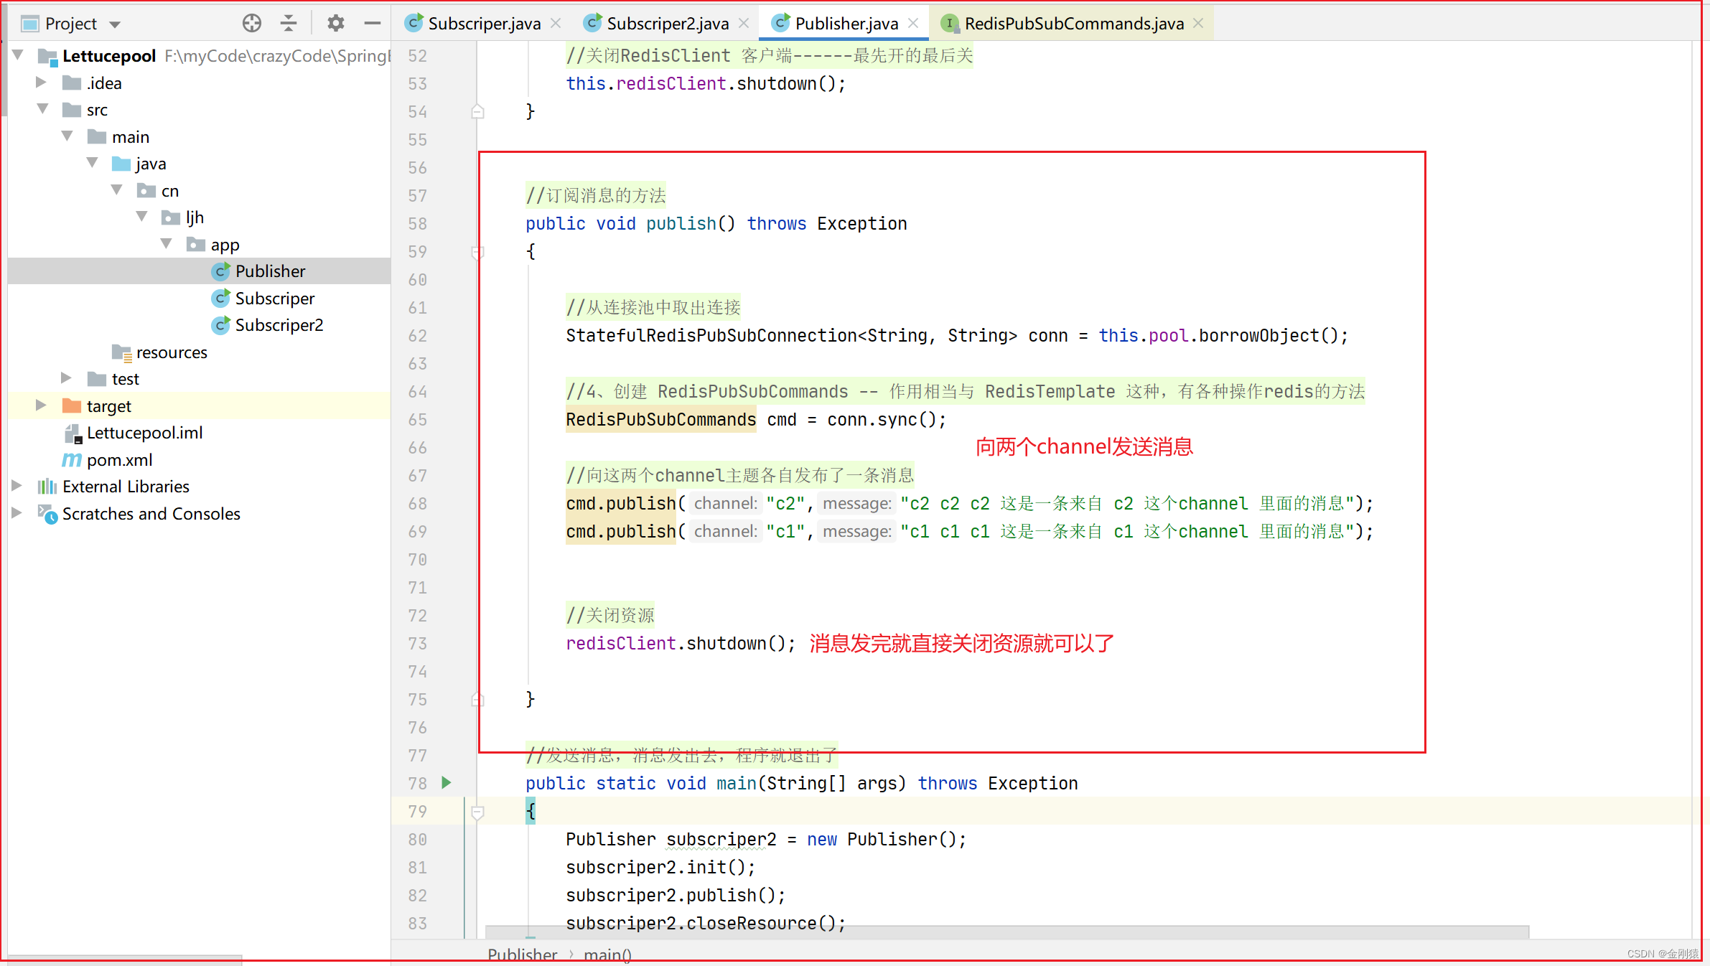The width and height of the screenshot is (1710, 966).
Task: Click the External Libraries icon
Action: (x=47, y=487)
